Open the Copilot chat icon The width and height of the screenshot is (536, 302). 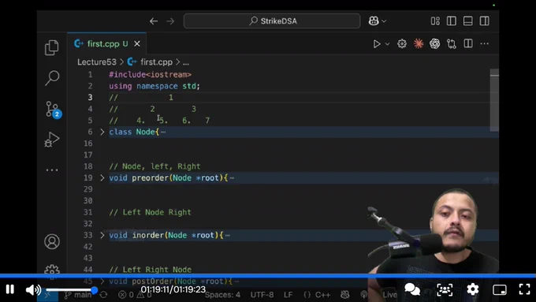374,21
